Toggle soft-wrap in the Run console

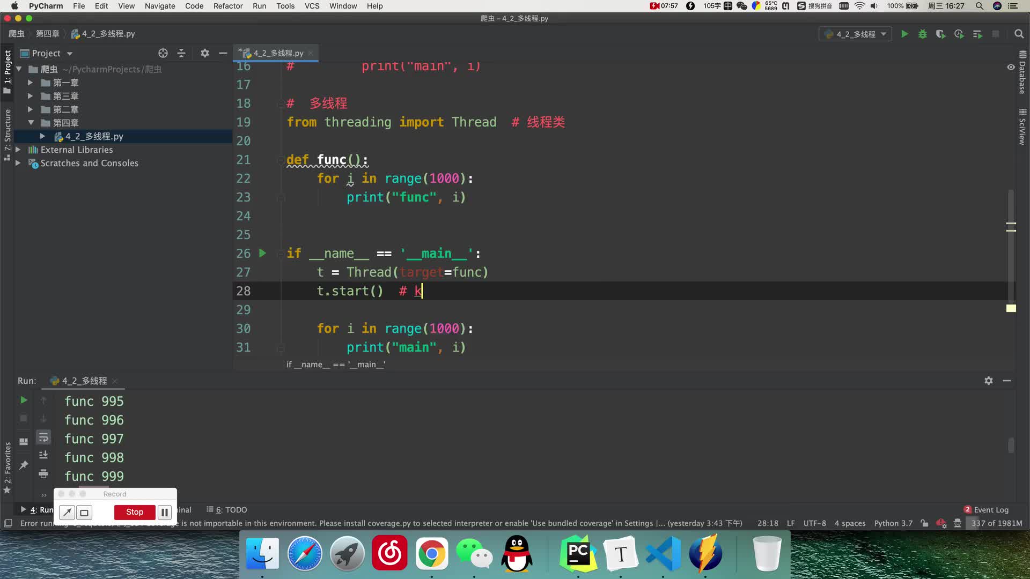pos(43,437)
